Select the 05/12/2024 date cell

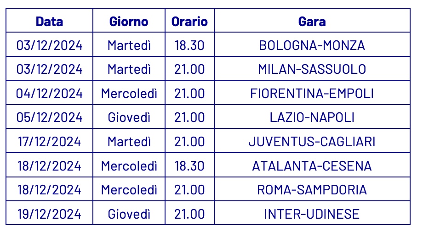point(49,117)
